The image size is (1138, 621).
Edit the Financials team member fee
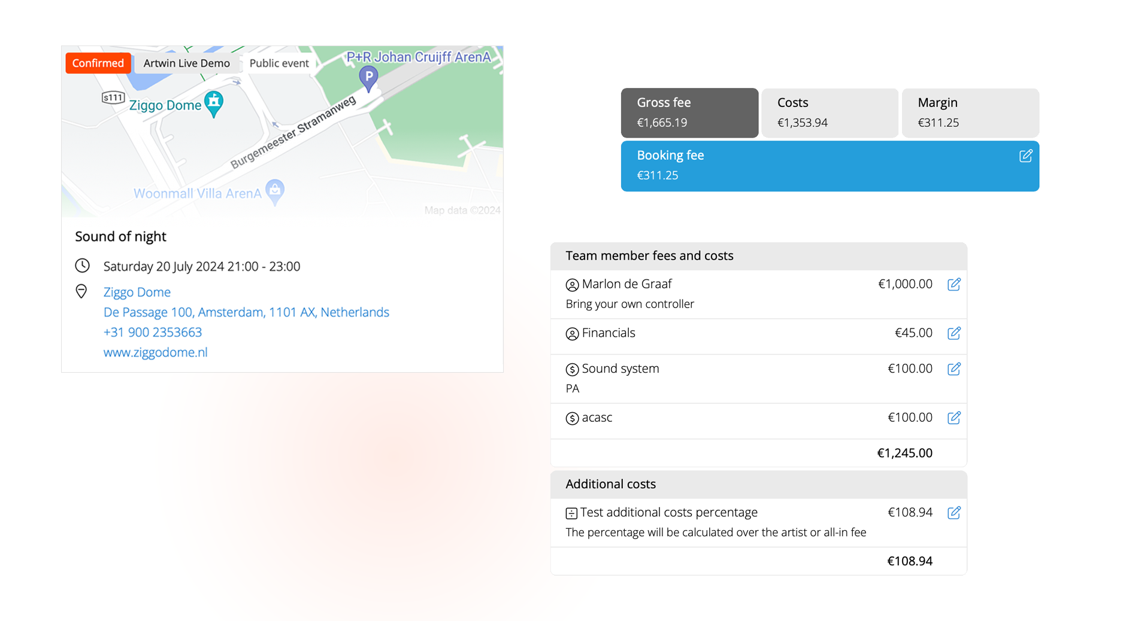954,333
